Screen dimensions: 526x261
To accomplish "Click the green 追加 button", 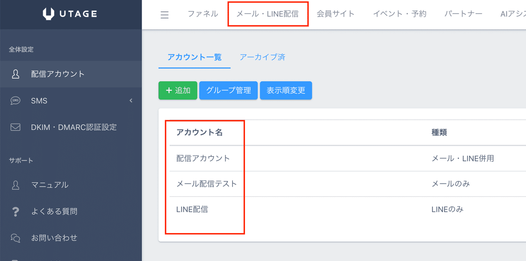I will point(178,90).
